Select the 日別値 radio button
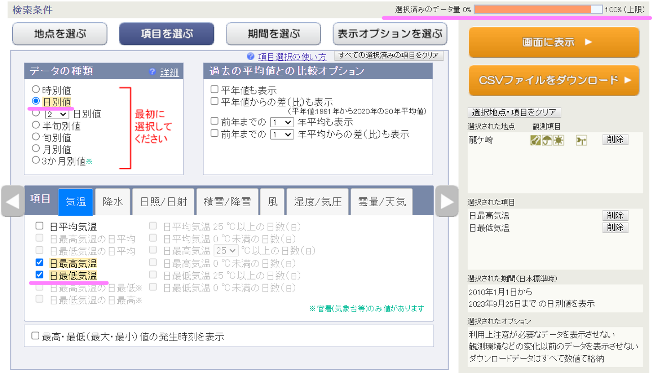The width and height of the screenshot is (657, 373). coord(36,101)
